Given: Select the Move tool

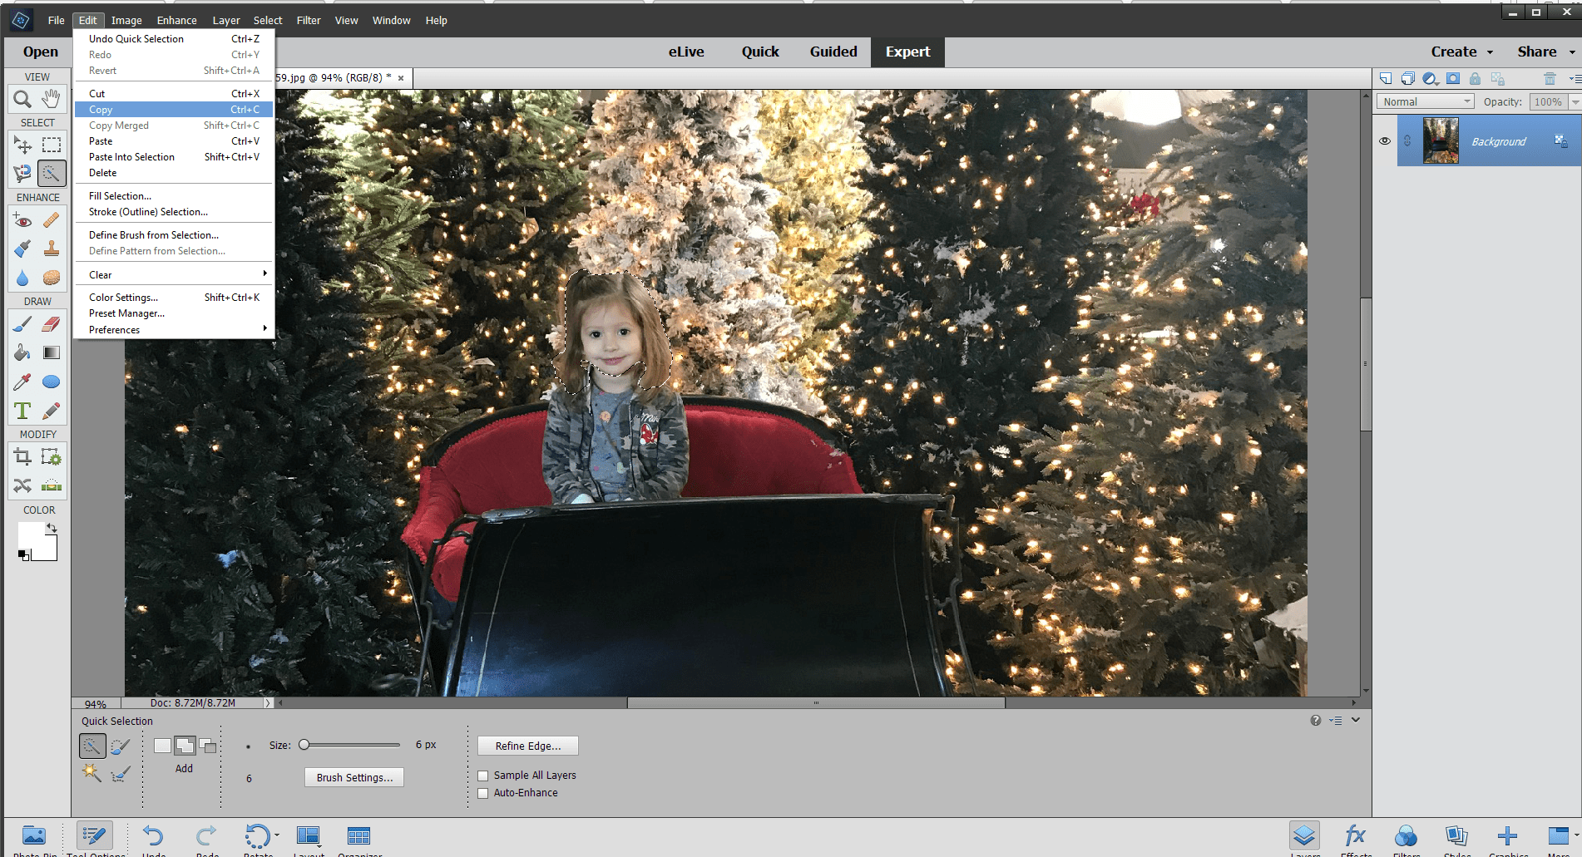Looking at the screenshot, I should (22, 145).
